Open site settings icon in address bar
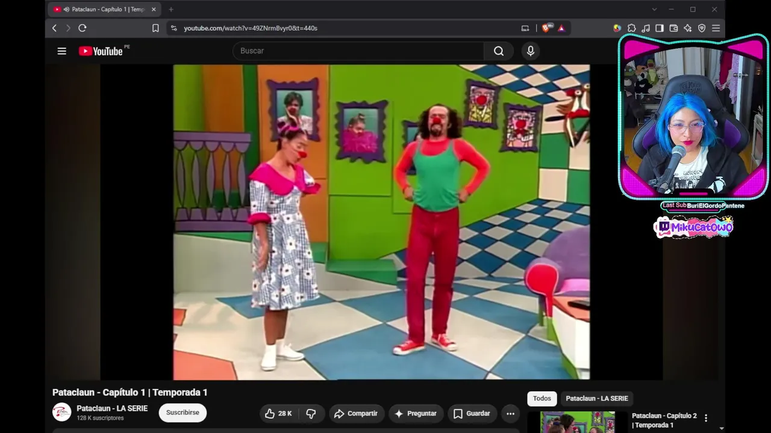 click(x=174, y=28)
